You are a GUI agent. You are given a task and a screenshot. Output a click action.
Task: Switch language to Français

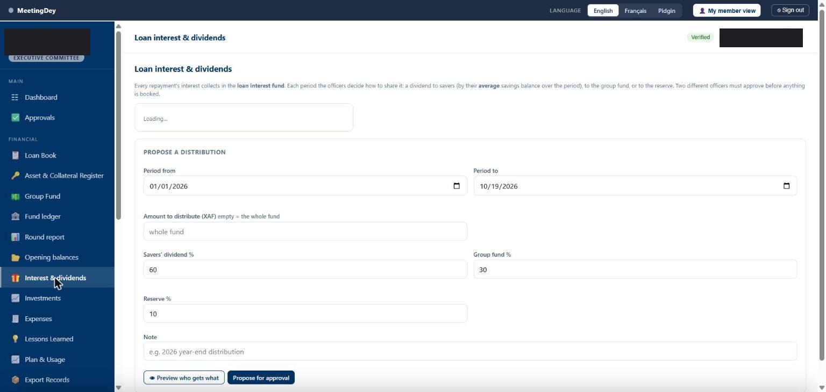(x=635, y=11)
